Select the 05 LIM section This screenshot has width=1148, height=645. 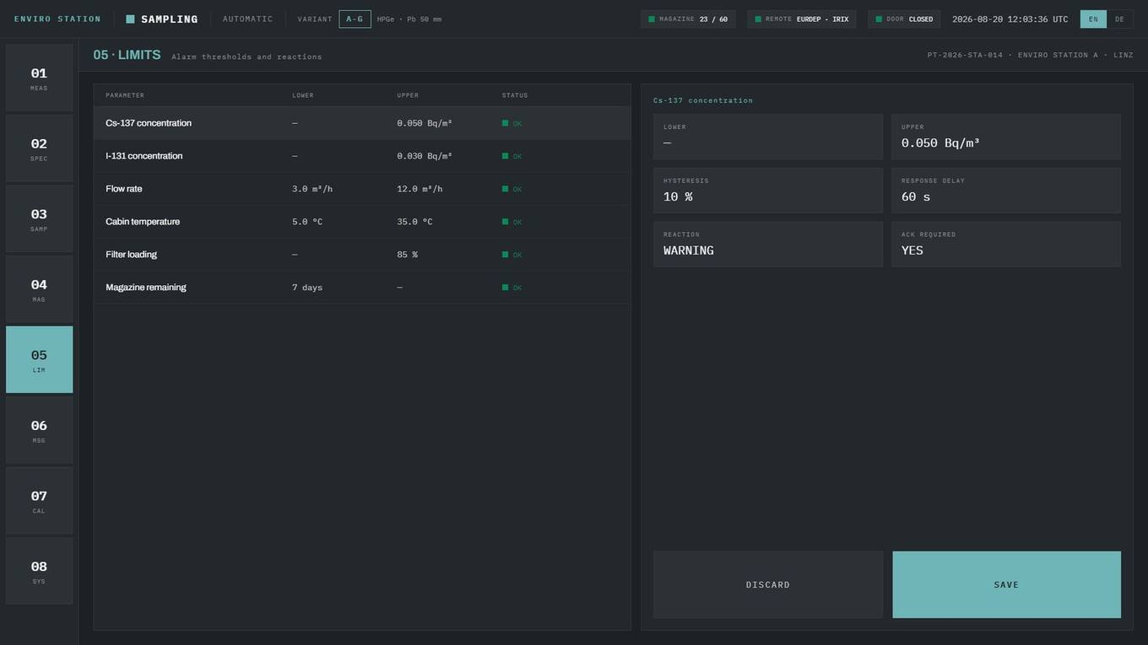39,360
